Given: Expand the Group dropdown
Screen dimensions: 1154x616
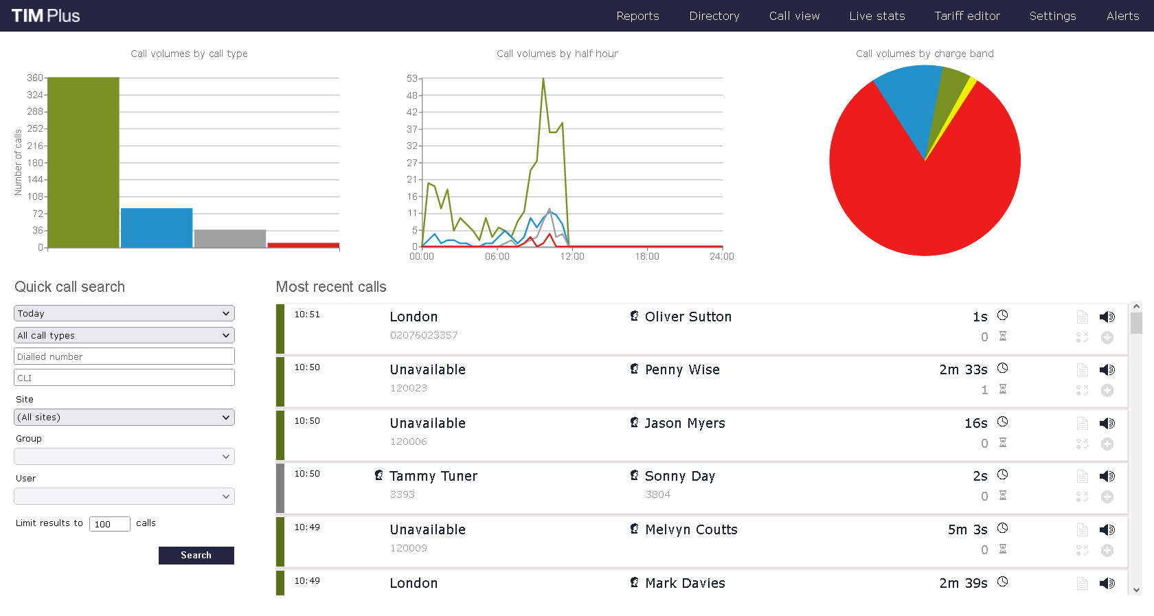Looking at the screenshot, I should [124, 457].
